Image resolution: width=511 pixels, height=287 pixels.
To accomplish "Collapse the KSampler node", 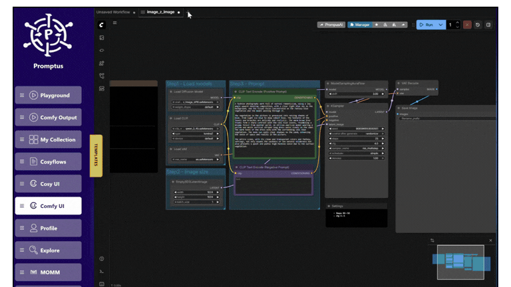I will (x=328, y=106).
